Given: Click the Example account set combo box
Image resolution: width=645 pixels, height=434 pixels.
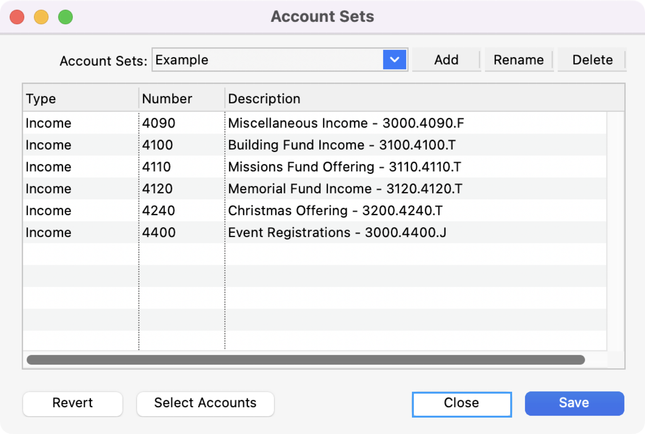Looking at the screenshot, I should [x=268, y=60].
